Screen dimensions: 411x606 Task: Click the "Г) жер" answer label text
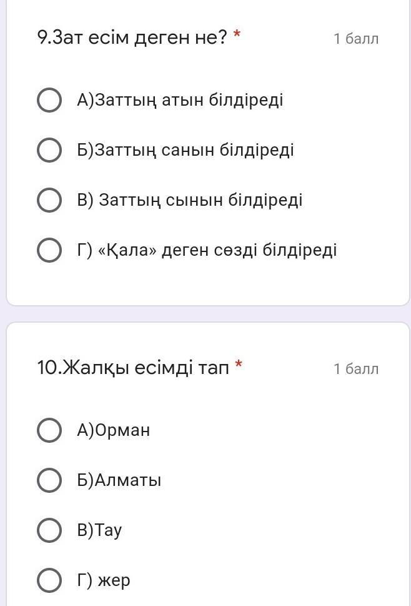[x=104, y=580]
